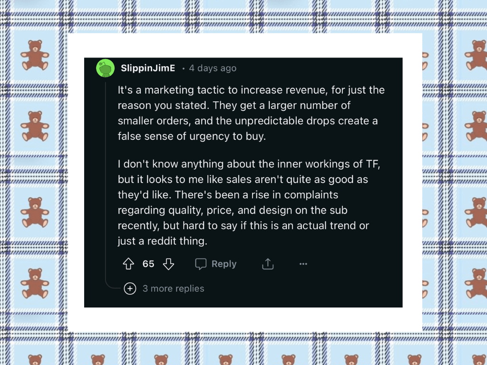This screenshot has height=365, width=487.
Task: Click the phrase "just a reddit thing"
Action: 163,241
